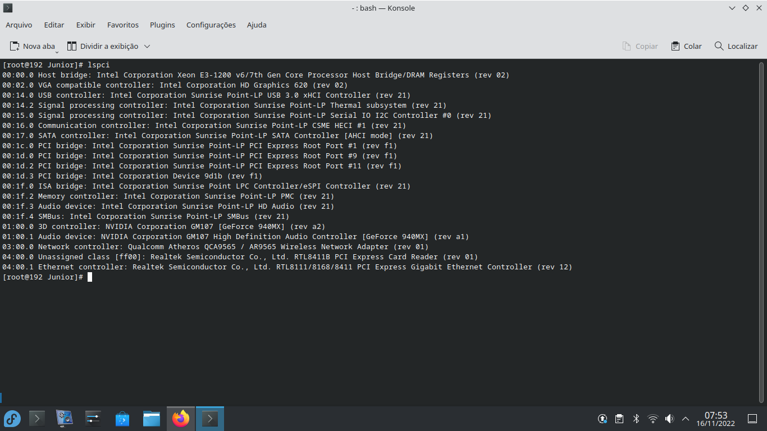
Task: Open the system updates tray icon
Action: 602,419
